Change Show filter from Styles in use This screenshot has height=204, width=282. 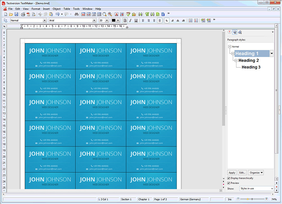(x=257, y=188)
